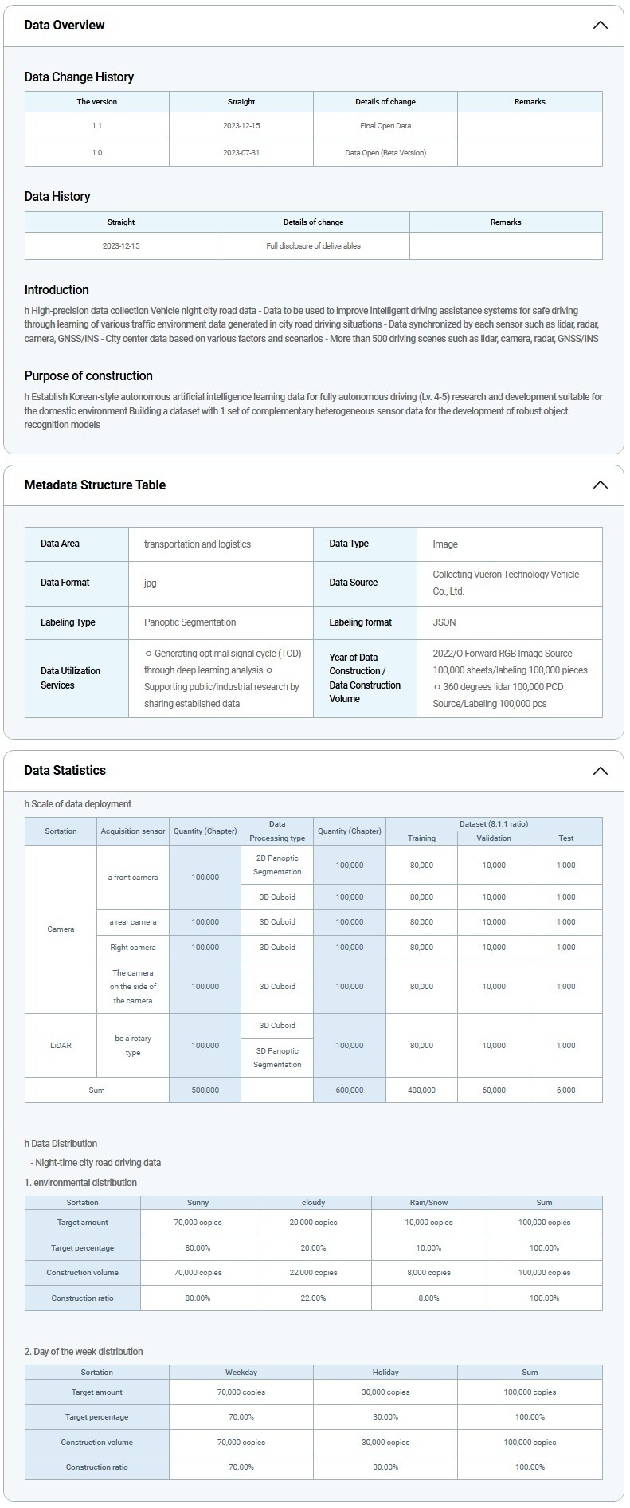Click the Holiday column header
The height and width of the screenshot is (1508, 630).
[x=385, y=1372]
